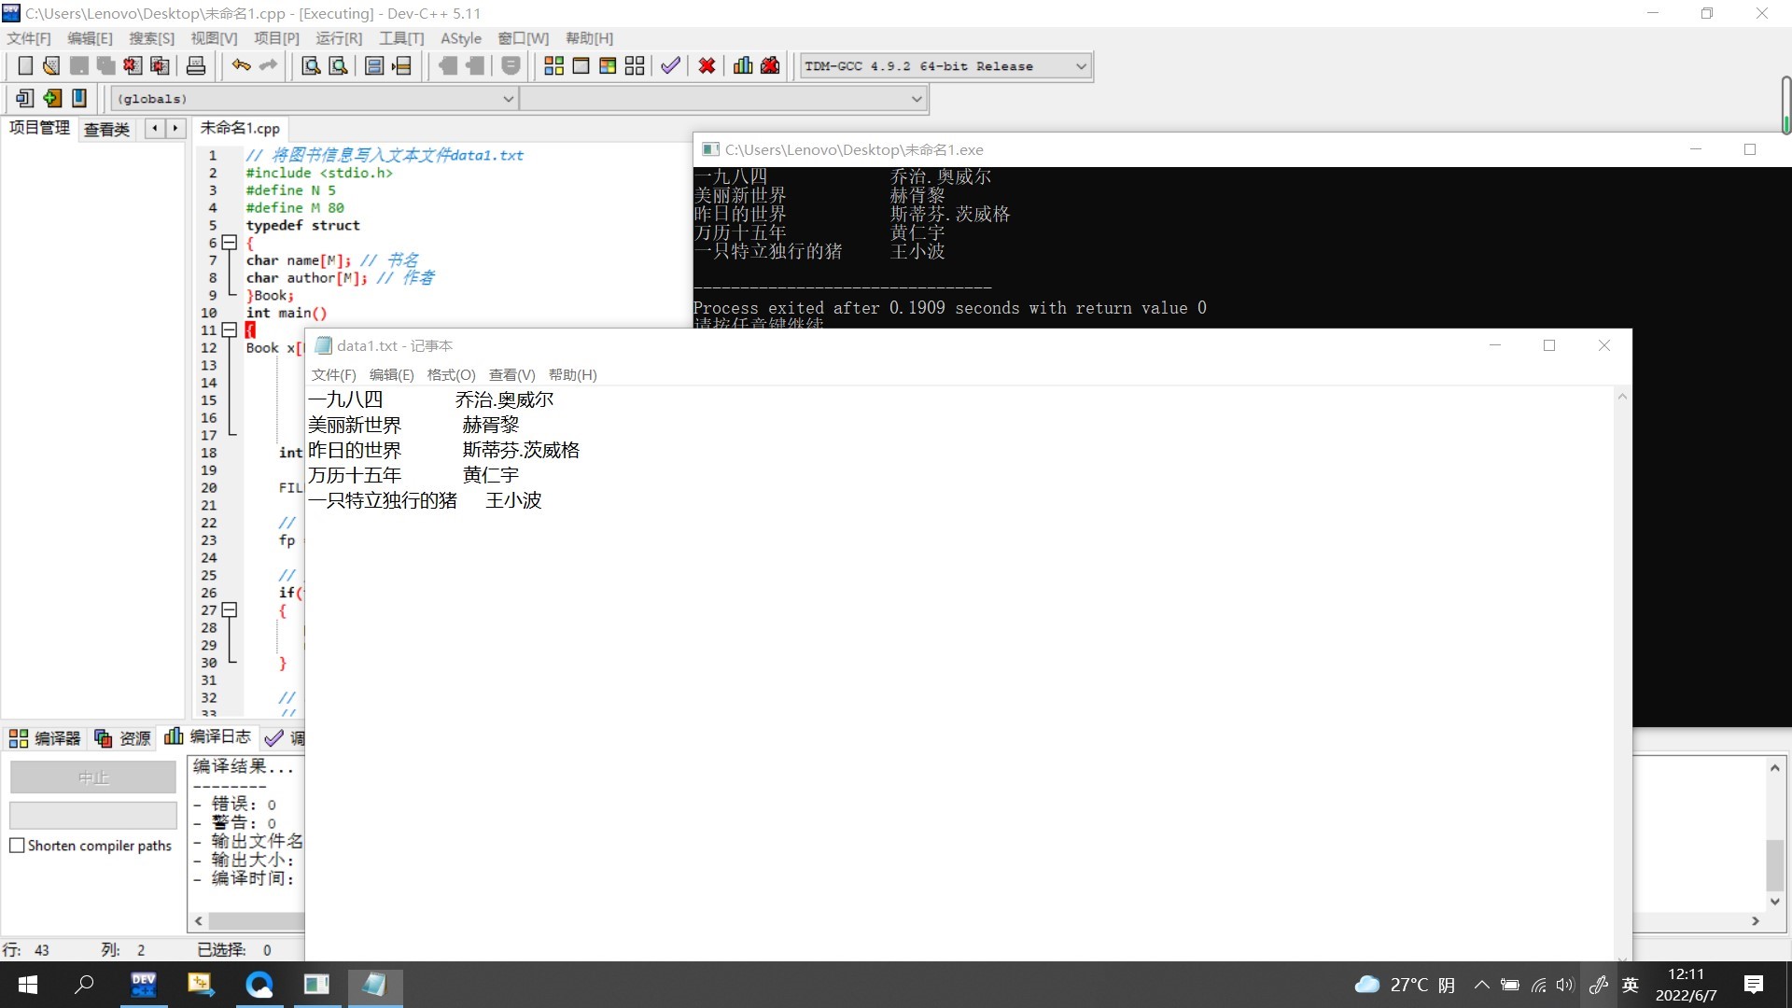The image size is (1792, 1008).
Task: Click the green plus add icon
Action: point(52,98)
